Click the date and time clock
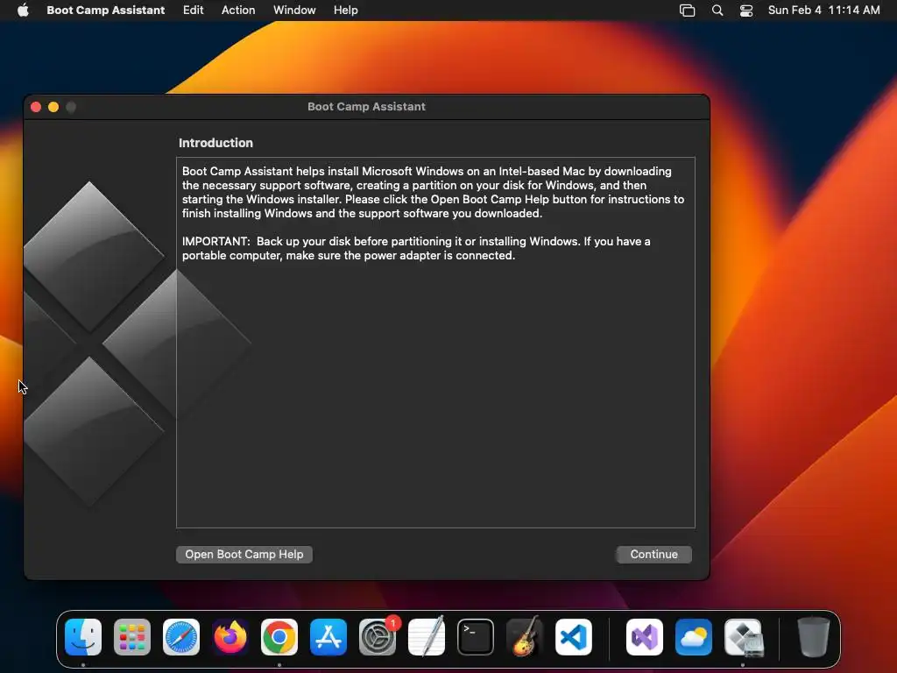897x673 pixels. pos(823,10)
